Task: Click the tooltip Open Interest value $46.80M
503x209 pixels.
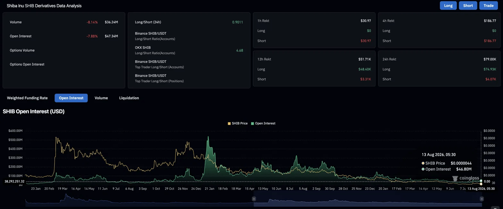Action: [x=464, y=169]
